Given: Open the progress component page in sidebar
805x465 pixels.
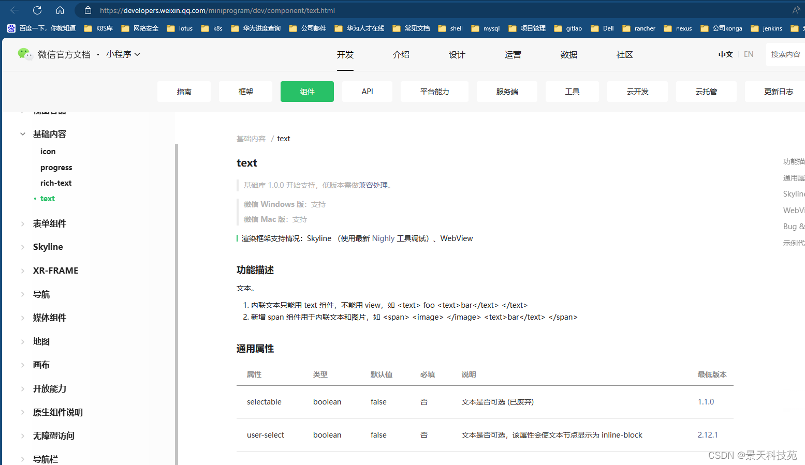Looking at the screenshot, I should (x=56, y=168).
